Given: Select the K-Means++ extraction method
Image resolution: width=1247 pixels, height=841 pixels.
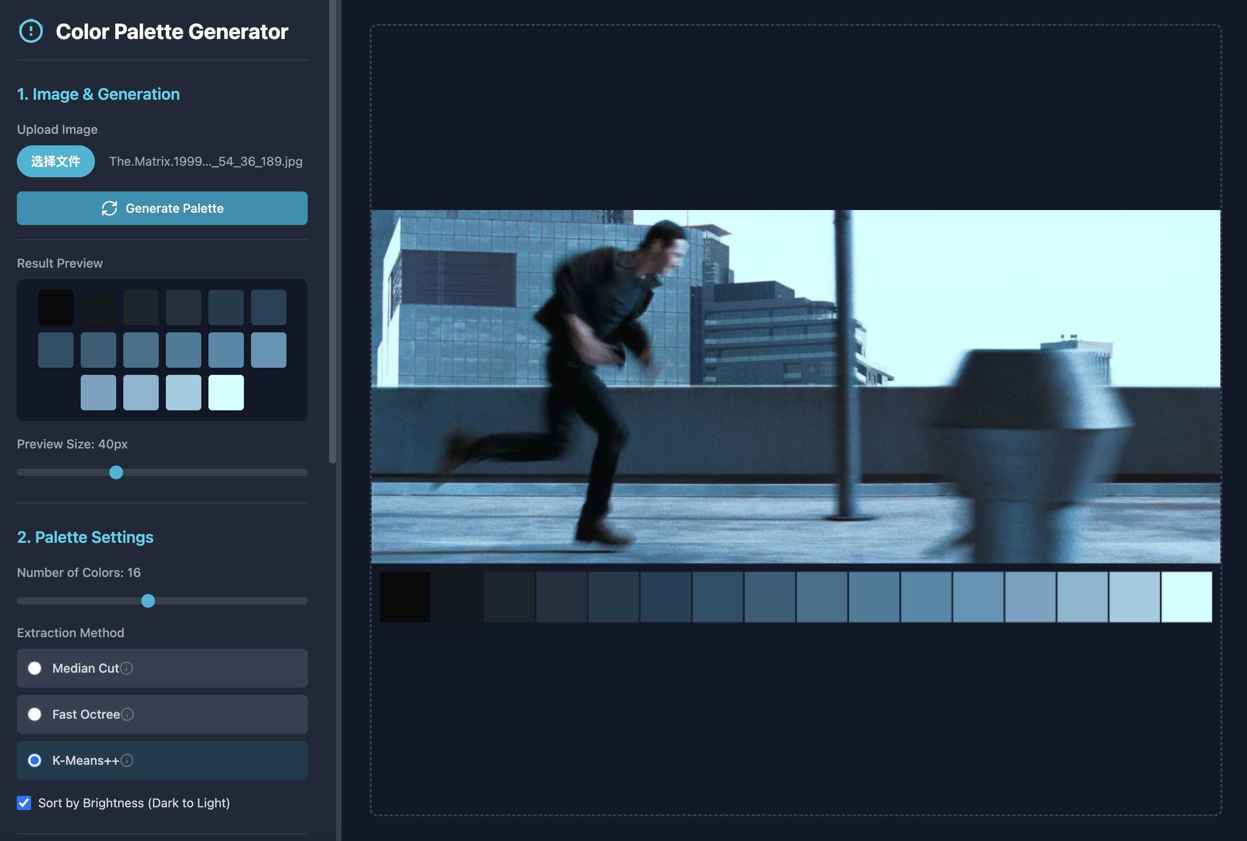Looking at the screenshot, I should pyautogui.click(x=34, y=761).
